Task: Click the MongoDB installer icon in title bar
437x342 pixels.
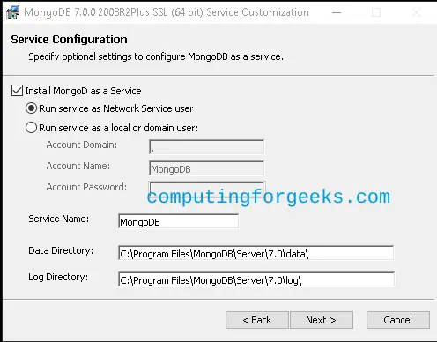Action: [x=12, y=12]
